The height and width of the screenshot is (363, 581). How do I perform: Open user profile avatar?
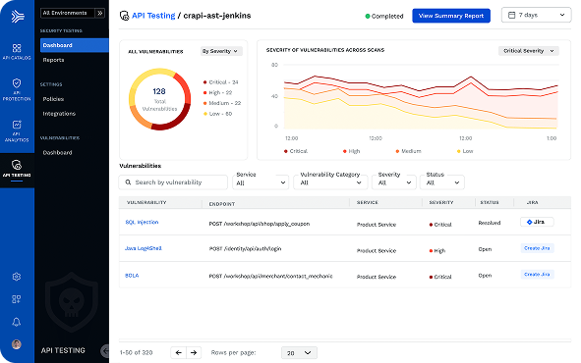click(17, 344)
